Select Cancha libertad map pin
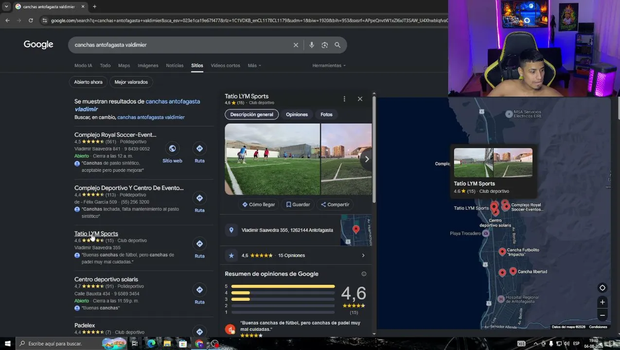 pyautogui.click(x=513, y=271)
